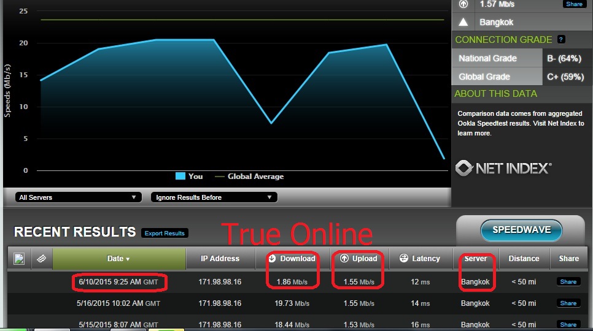The image size is (593, 331).
Task: Click the Download arrow icon in header
Action: pos(272,259)
